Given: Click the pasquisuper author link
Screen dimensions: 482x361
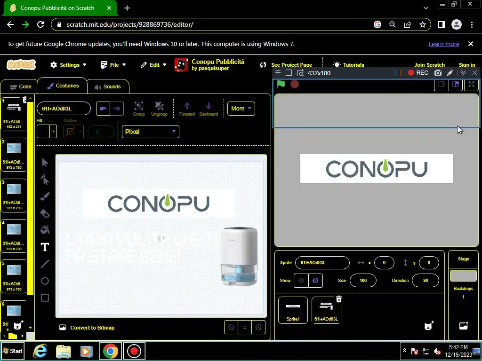Looking at the screenshot, I should click(x=214, y=68).
